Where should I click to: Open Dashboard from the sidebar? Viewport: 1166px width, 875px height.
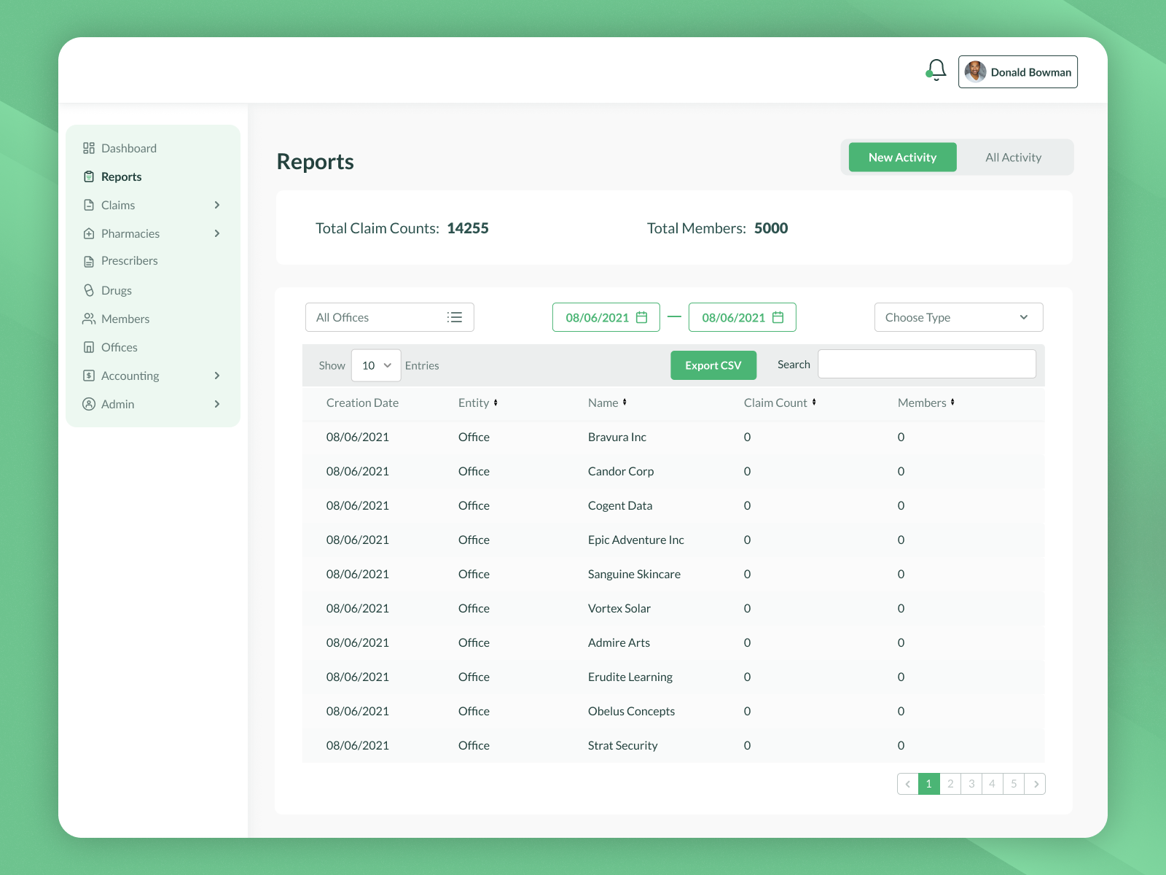(129, 148)
